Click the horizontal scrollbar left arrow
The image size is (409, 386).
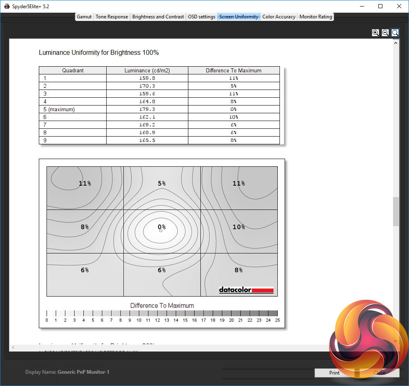pos(13,348)
